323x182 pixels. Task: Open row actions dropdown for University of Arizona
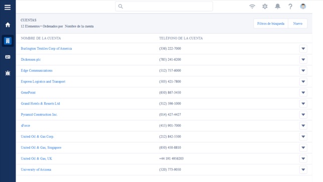(x=303, y=169)
